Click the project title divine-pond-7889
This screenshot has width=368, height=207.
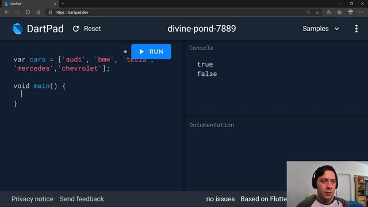tap(202, 29)
